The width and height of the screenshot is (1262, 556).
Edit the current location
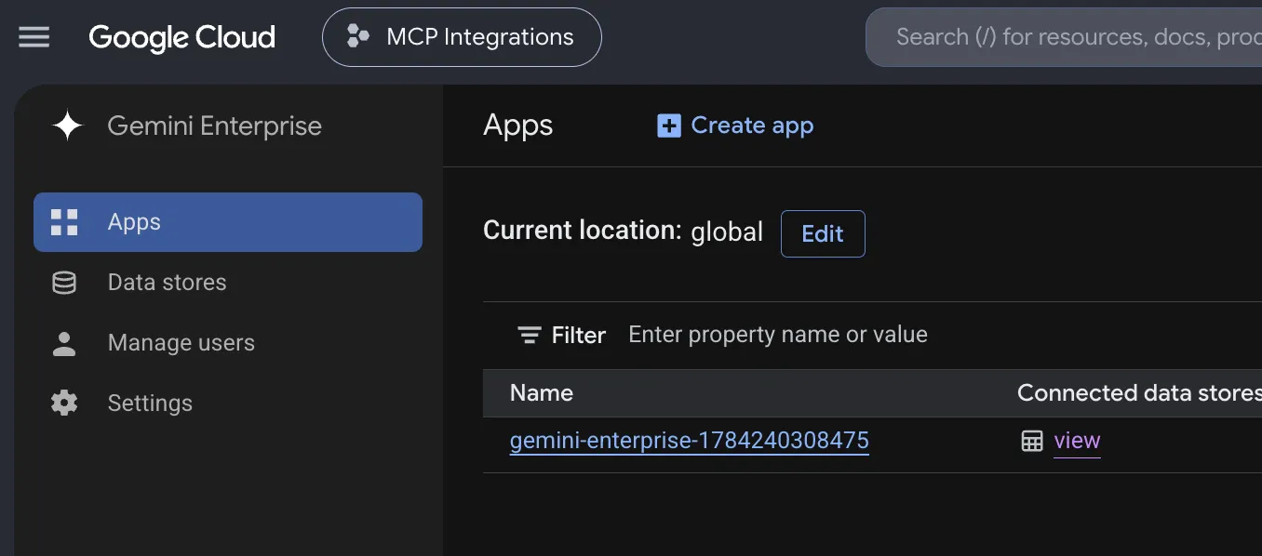pyautogui.click(x=823, y=233)
